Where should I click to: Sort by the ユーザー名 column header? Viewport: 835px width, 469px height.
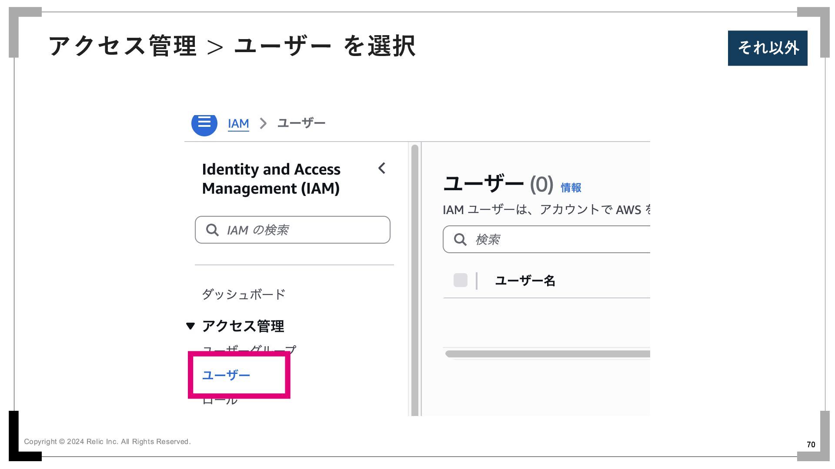[x=525, y=281]
